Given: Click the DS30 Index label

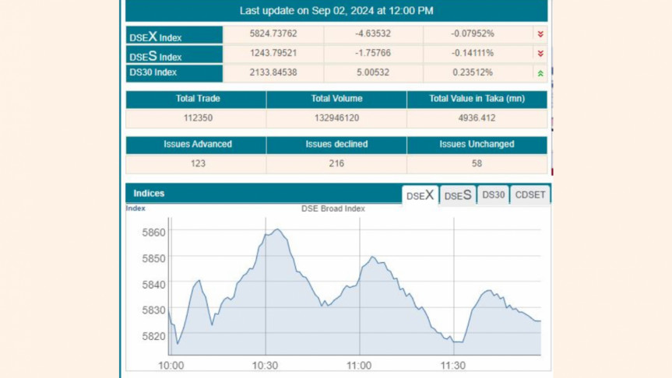Looking at the screenshot, I should coord(153,72).
